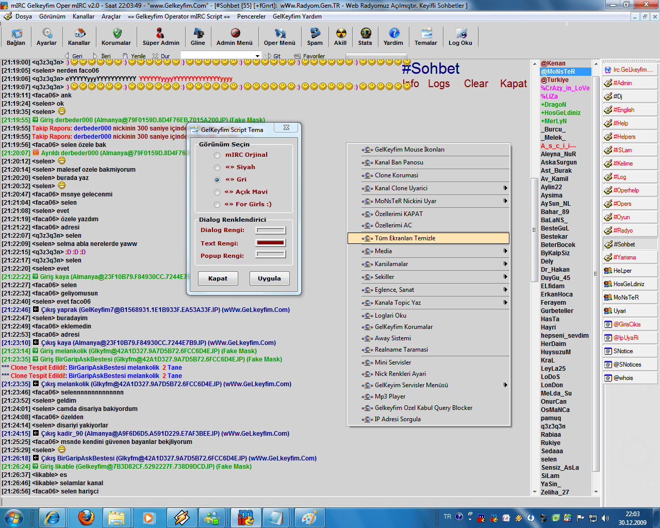The image size is (660, 528).
Task: Click the Clear link in channel header
Action: [x=476, y=84]
